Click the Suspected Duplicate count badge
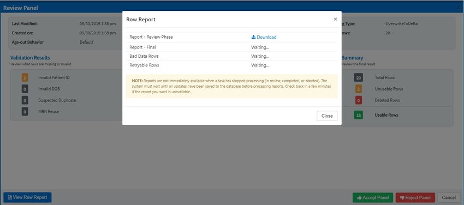Viewport: 464px width, 205px height. pyautogui.click(x=25, y=100)
